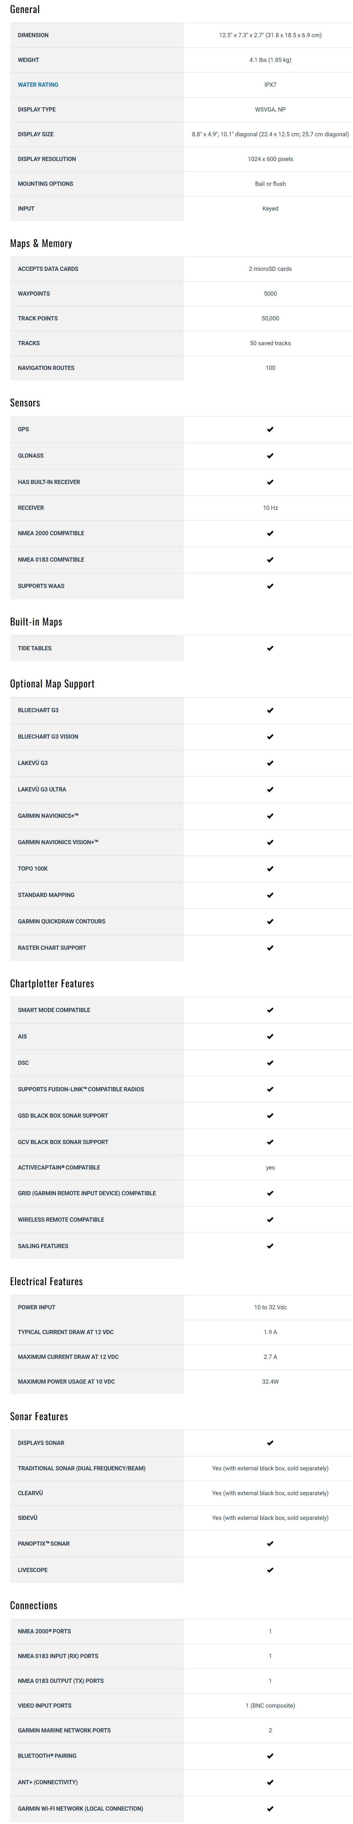Click the Raster Chart Support checkmark
353x1824 pixels.
(270, 948)
